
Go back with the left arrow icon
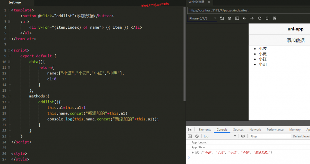pos(245,18)
